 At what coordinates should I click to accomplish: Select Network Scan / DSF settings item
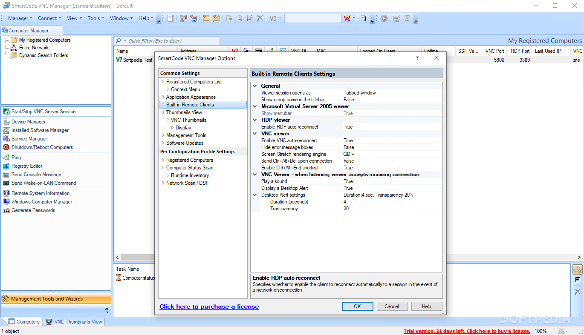coord(188,183)
